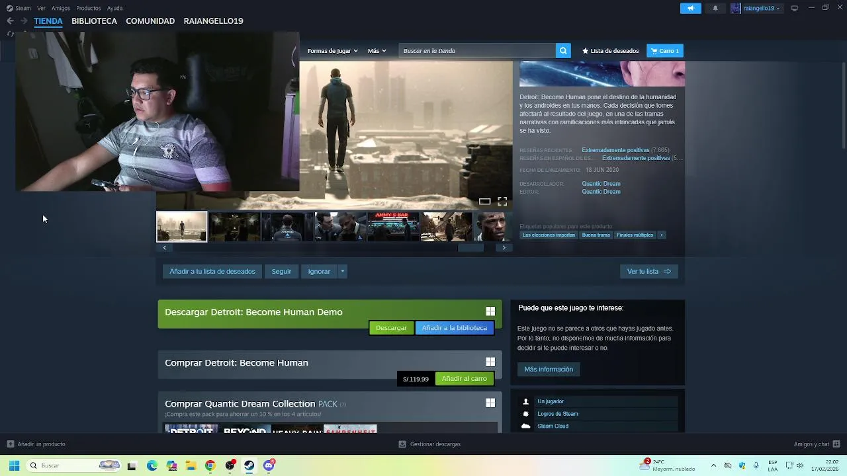Download the Detroit demo with Descargar
The width and height of the screenshot is (847, 476).
pos(391,328)
